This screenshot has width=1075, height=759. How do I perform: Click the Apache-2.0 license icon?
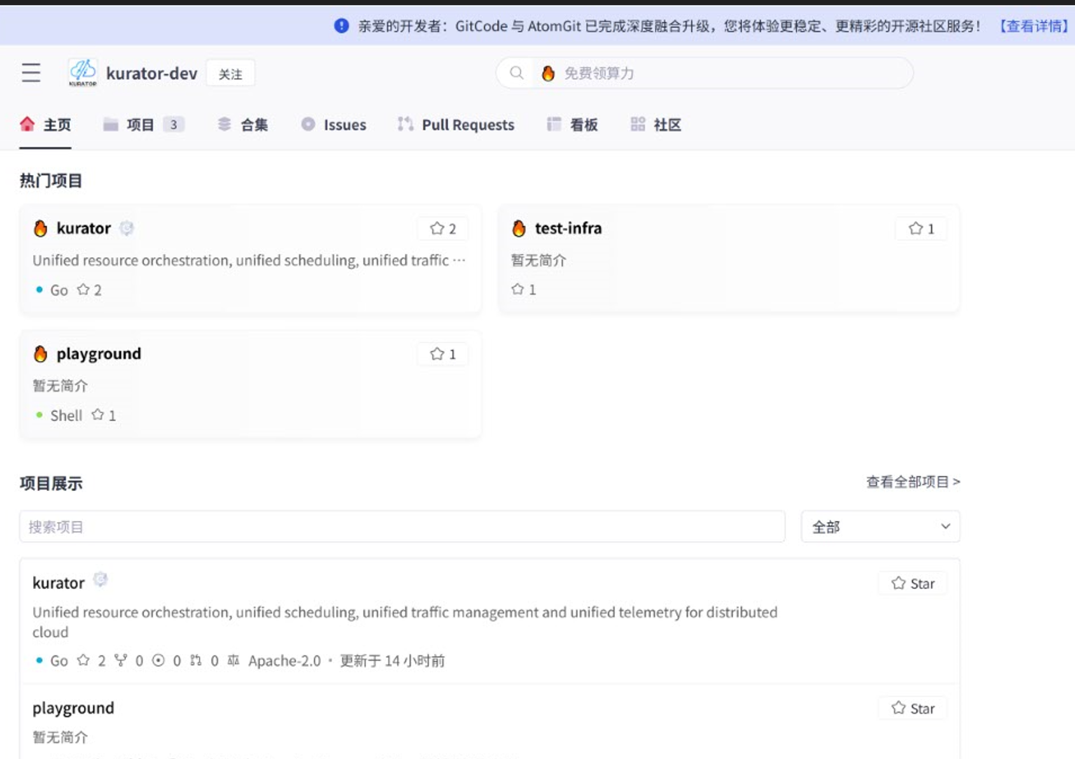233,660
